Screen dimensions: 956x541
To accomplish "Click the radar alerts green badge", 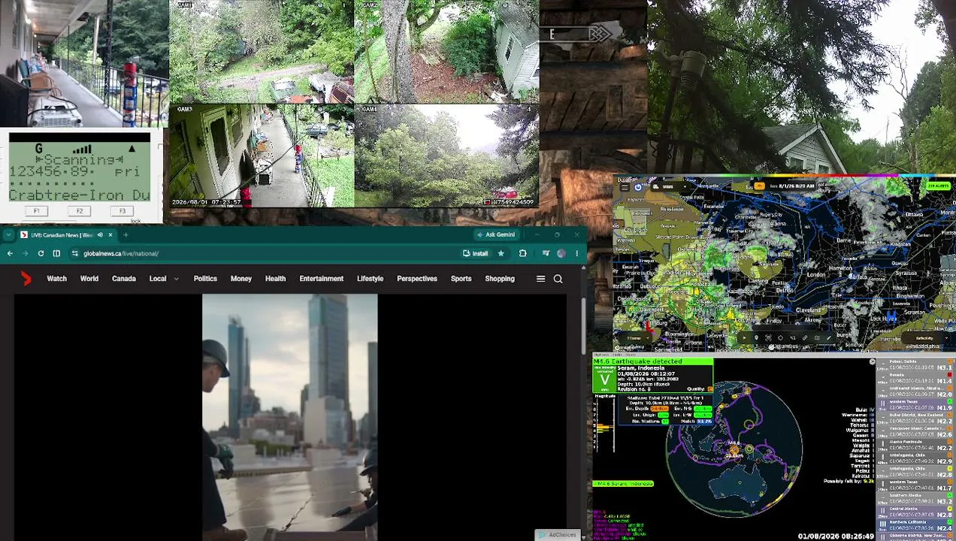I will click(939, 186).
